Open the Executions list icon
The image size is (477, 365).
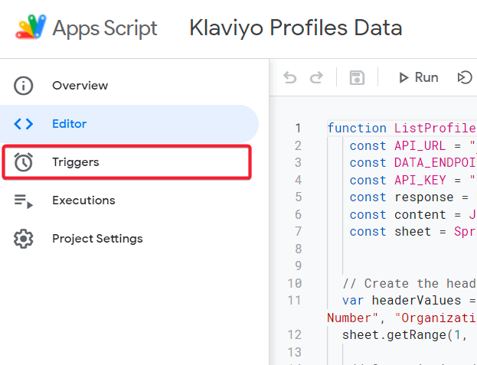[x=24, y=201]
